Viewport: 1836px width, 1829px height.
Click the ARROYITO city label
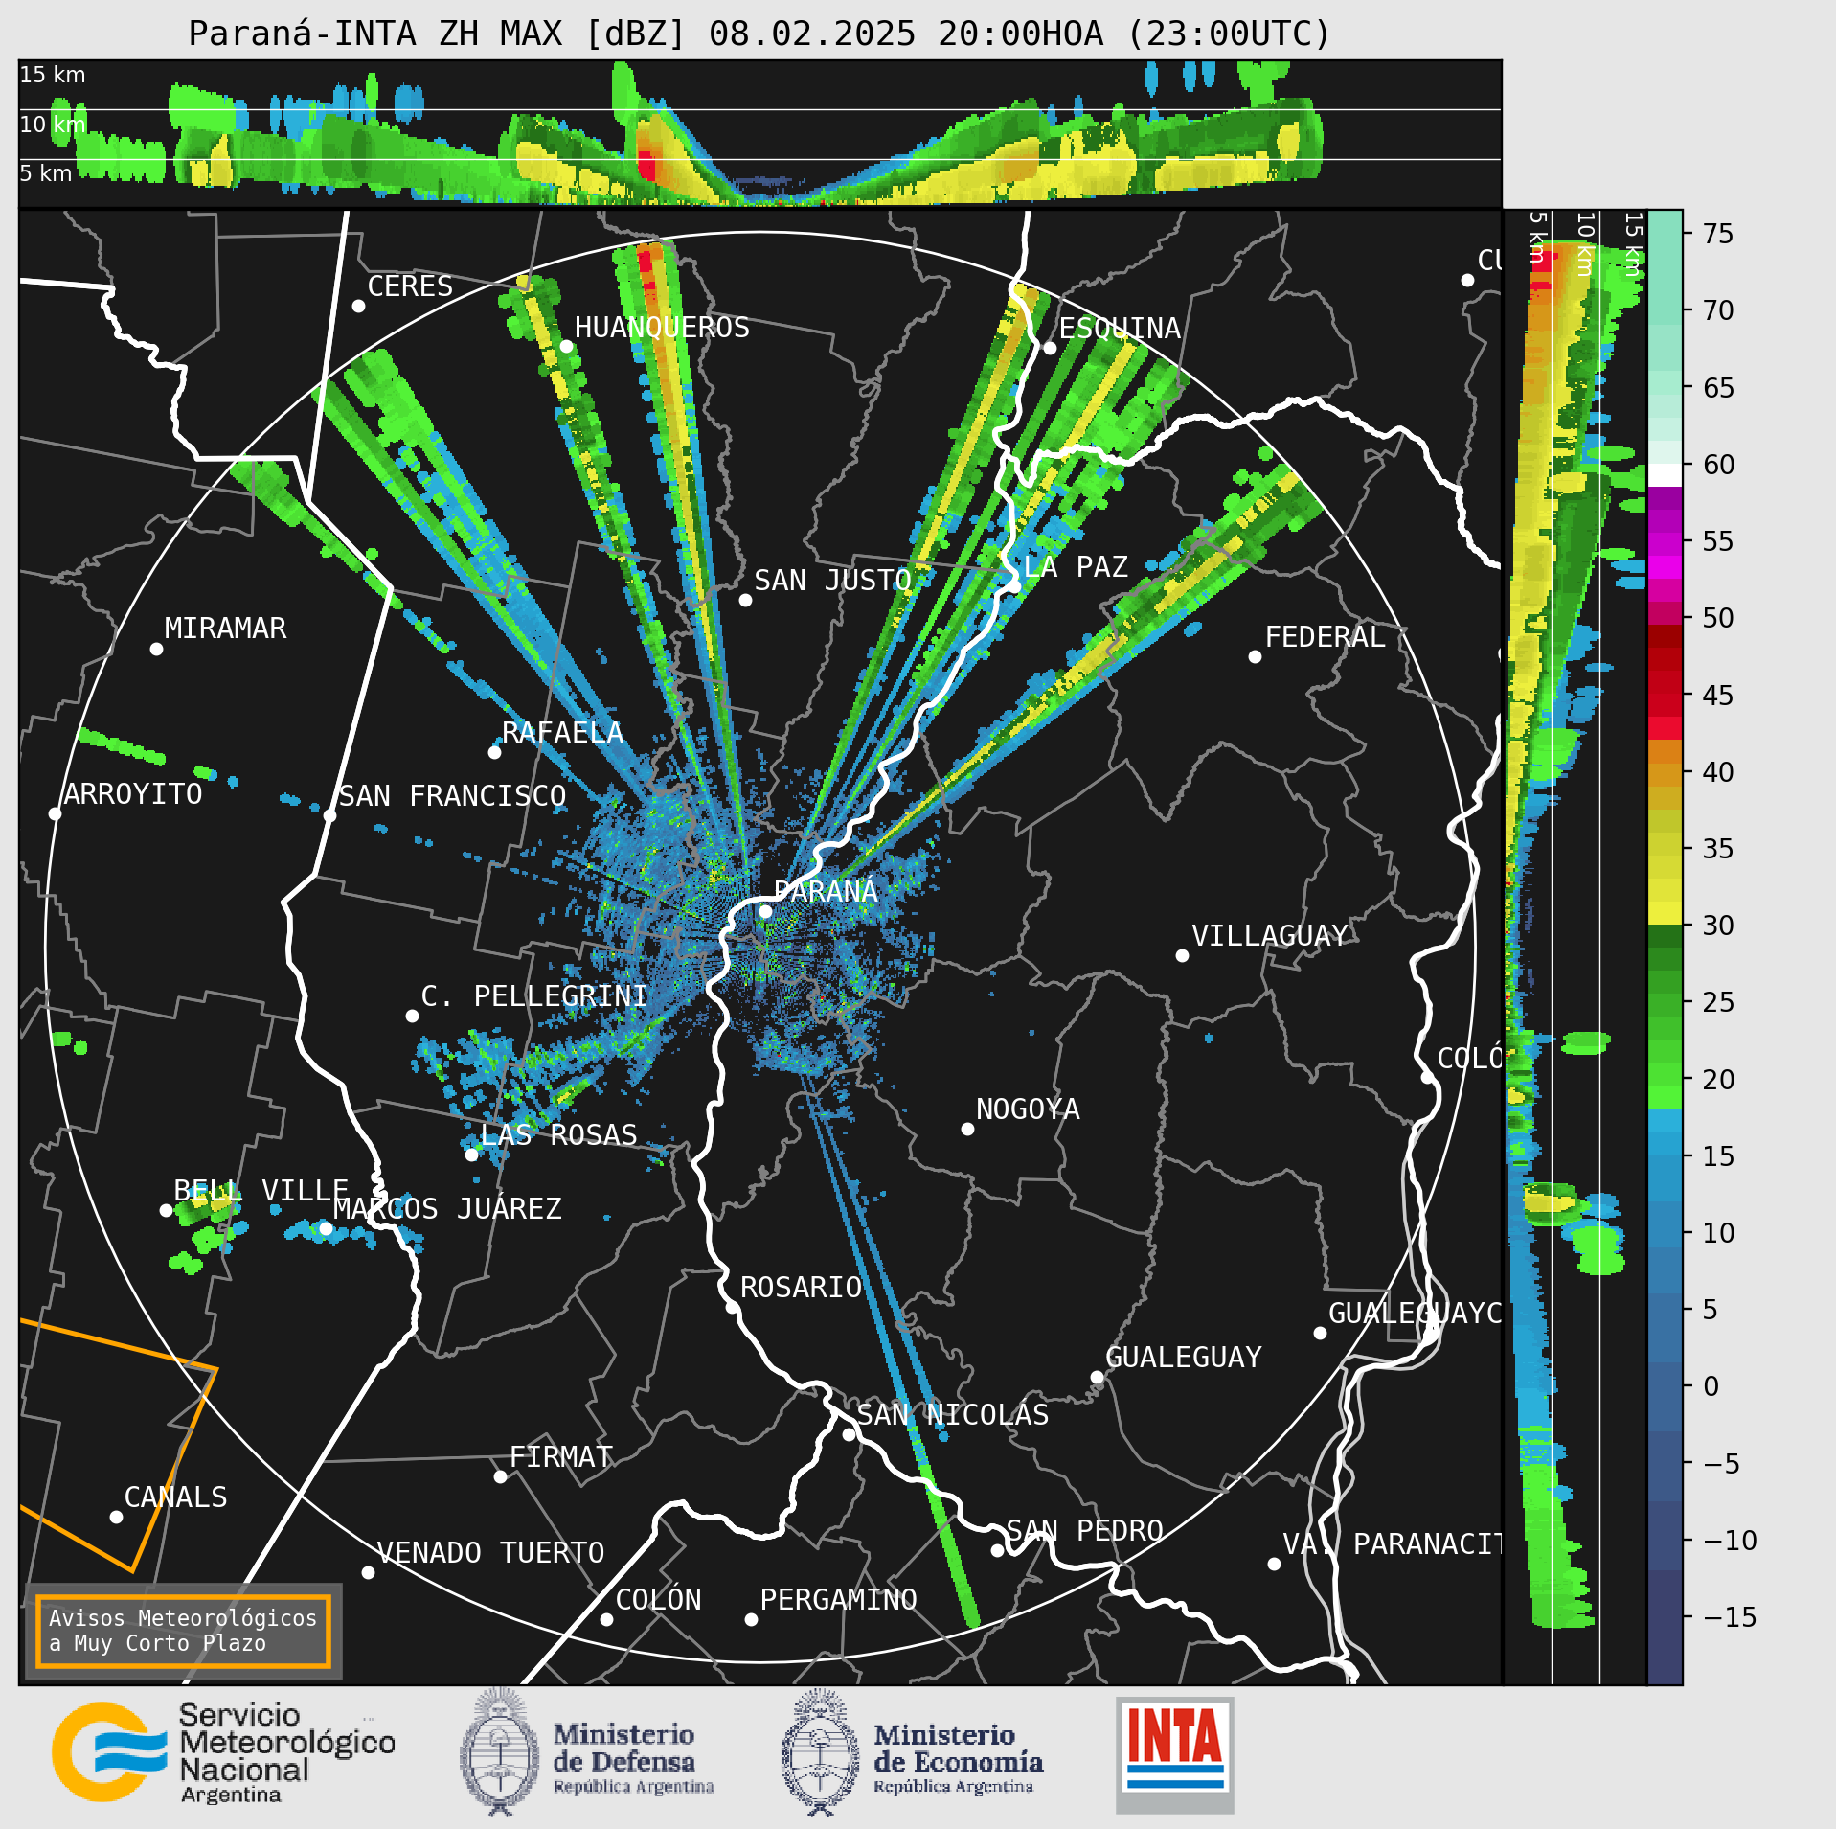[133, 793]
